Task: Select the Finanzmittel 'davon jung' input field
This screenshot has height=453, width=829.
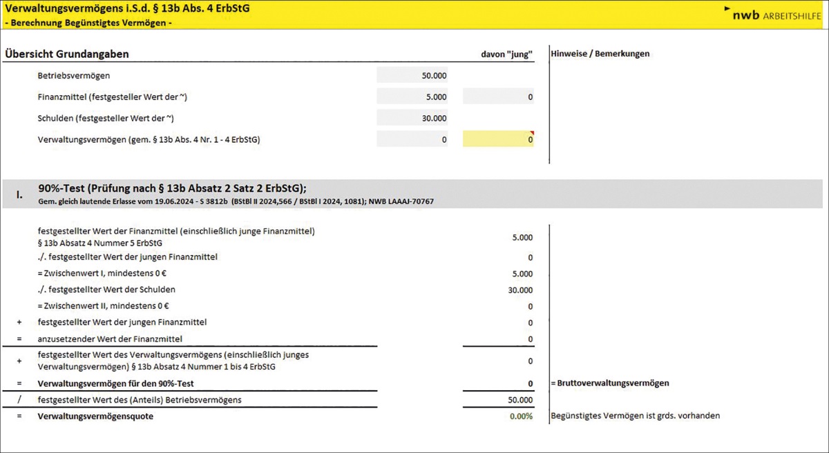Action: tap(498, 97)
